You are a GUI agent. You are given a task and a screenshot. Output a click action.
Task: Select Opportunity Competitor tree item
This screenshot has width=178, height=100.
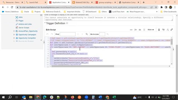pos(27,38)
